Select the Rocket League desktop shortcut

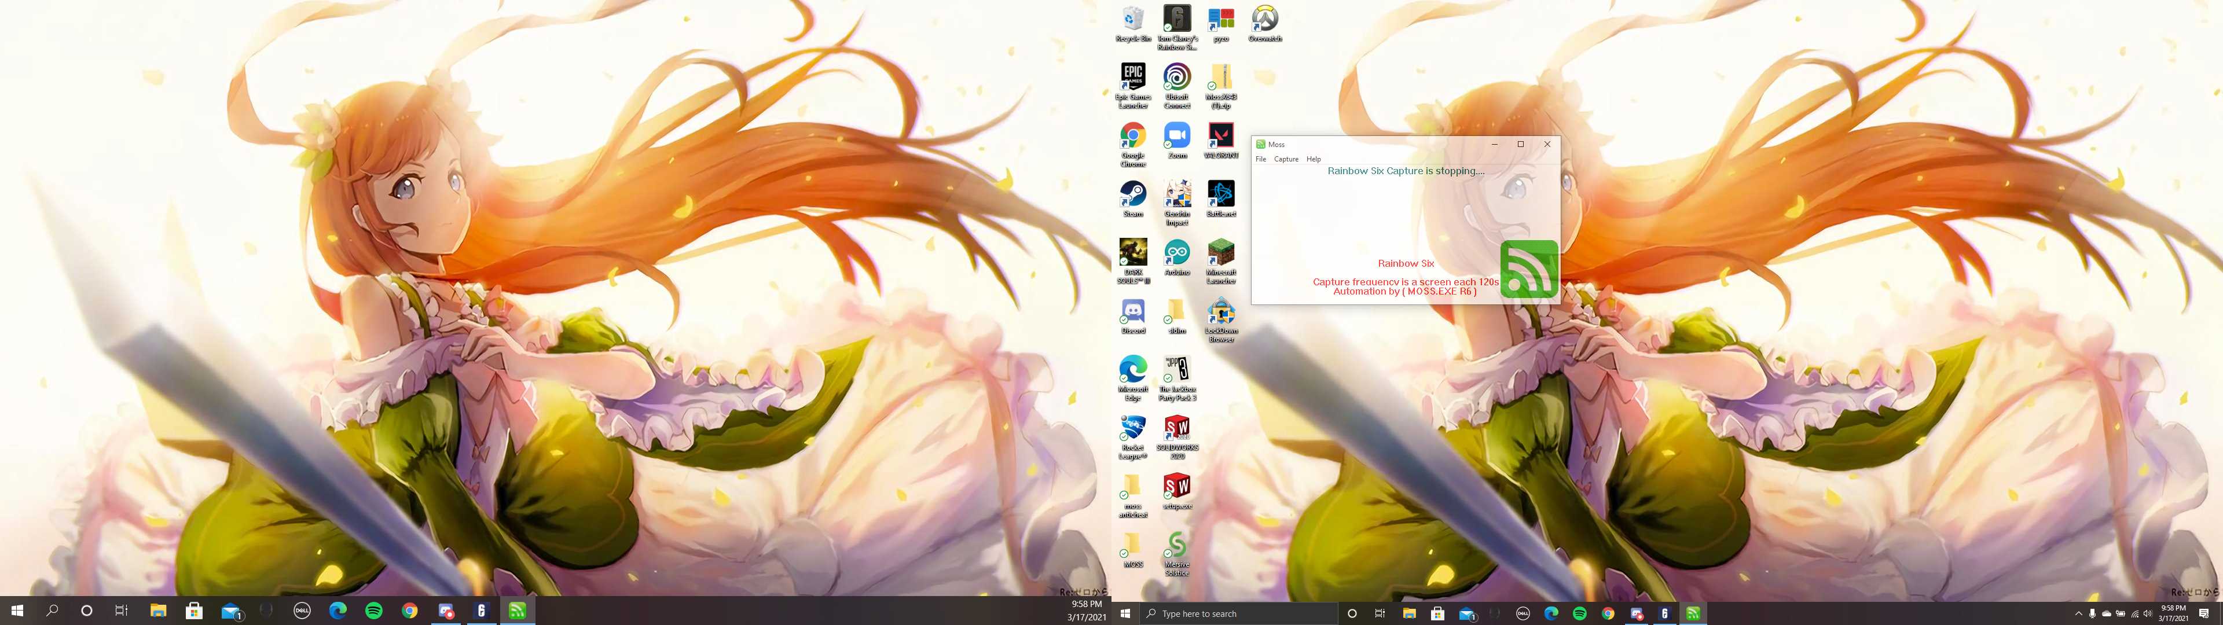(x=1133, y=437)
